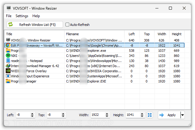The height and width of the screenshot is (130, 195).
Task: Sort by the Top column header
Action: point(147,34)
